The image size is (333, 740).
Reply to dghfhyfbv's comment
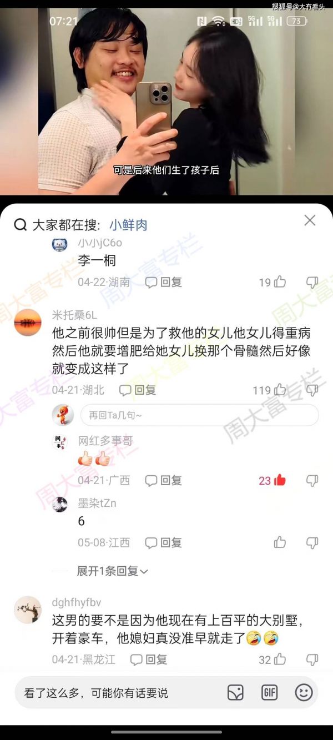(x=148, y=660)
